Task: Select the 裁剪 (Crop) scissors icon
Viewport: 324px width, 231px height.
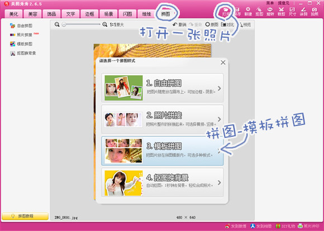Action: 281,12
